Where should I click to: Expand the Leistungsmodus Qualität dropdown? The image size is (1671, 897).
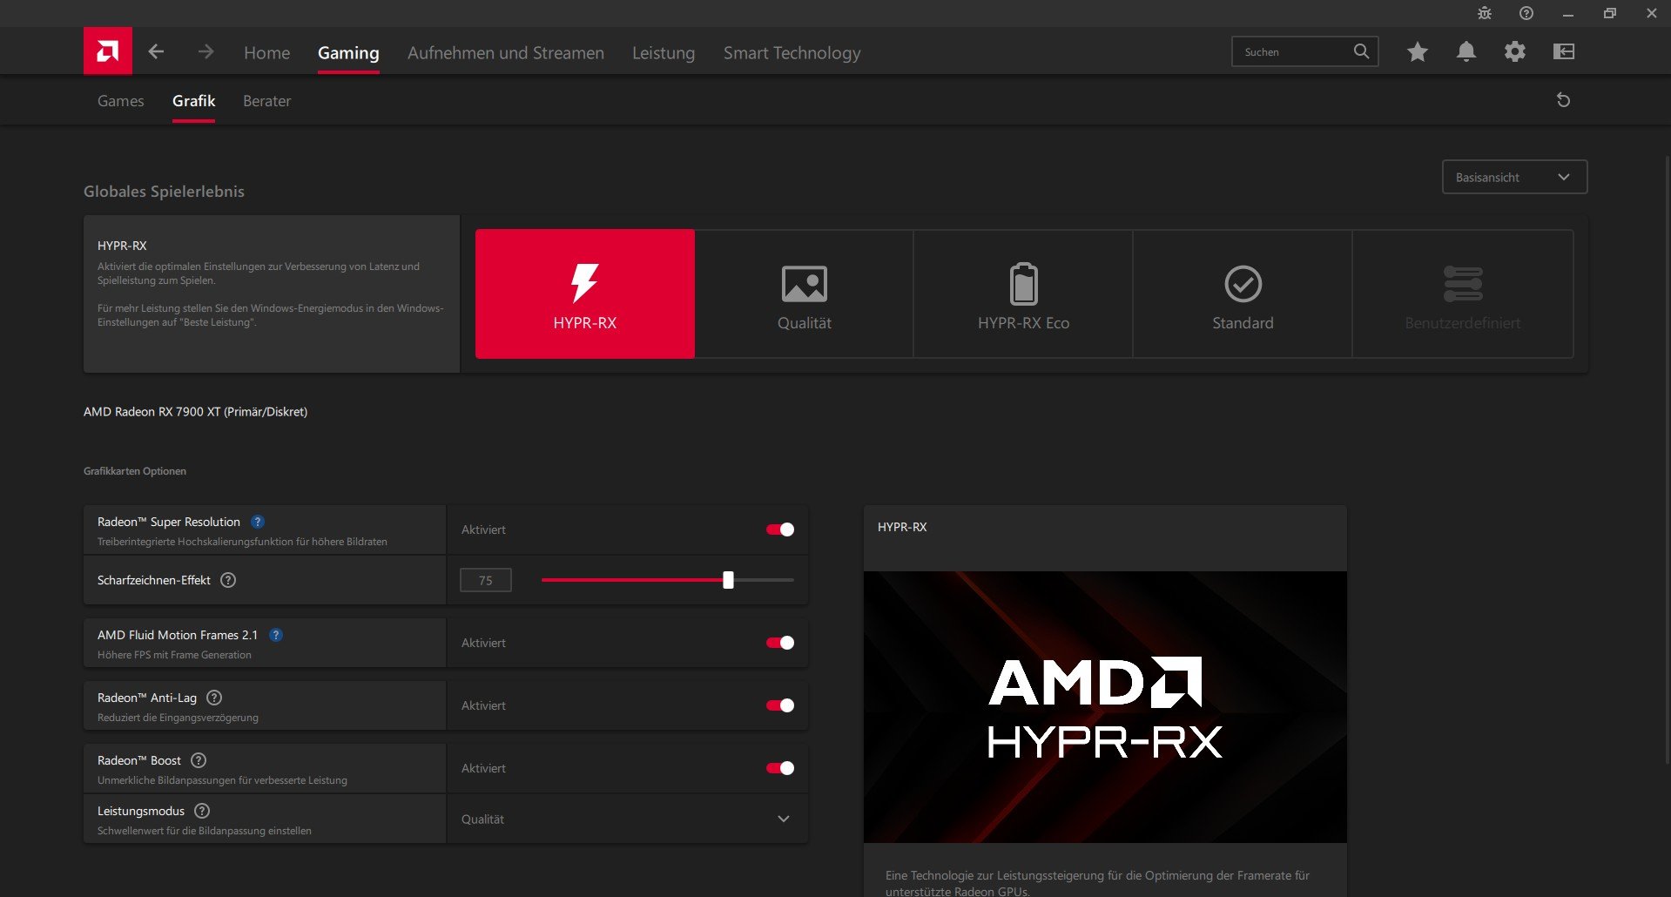(628, 819)
